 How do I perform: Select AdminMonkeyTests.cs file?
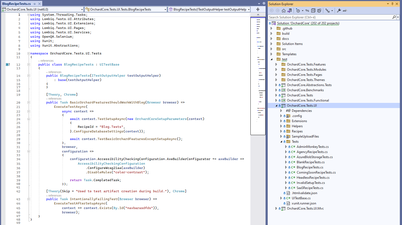[x=312, y=147]
